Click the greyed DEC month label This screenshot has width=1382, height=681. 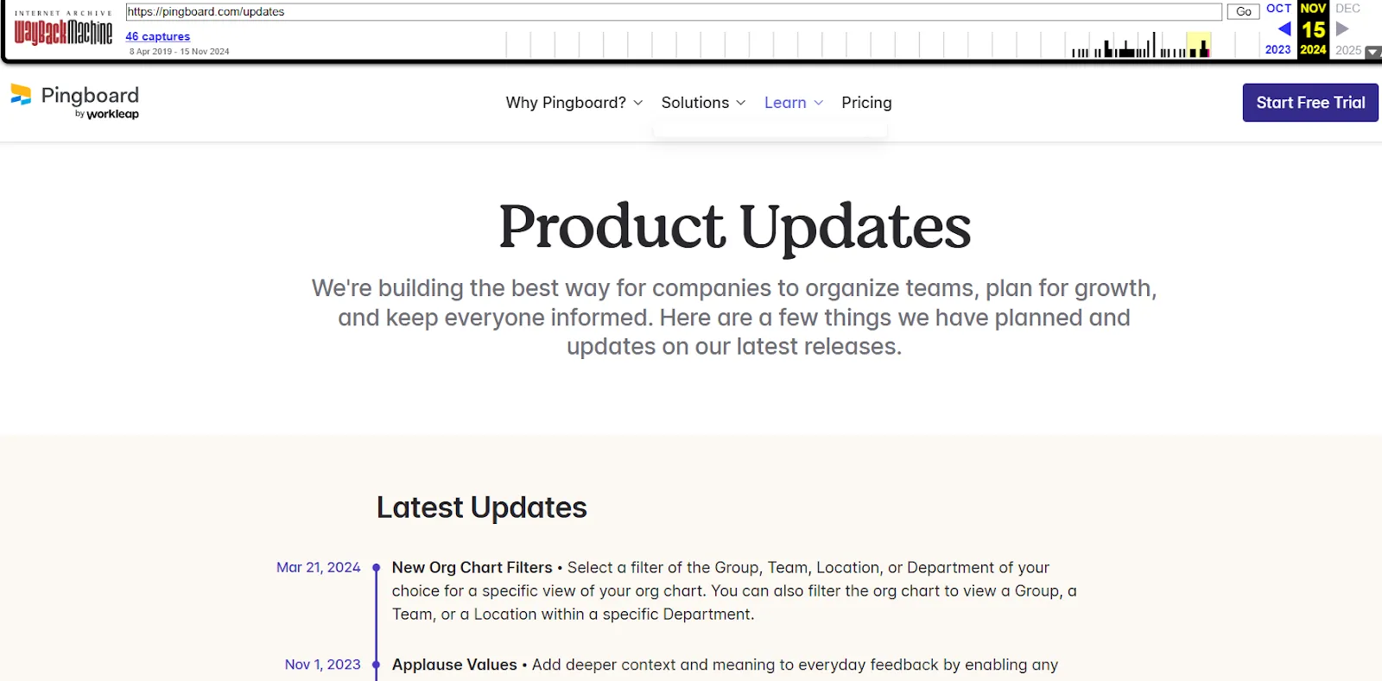coord(1347,8)
